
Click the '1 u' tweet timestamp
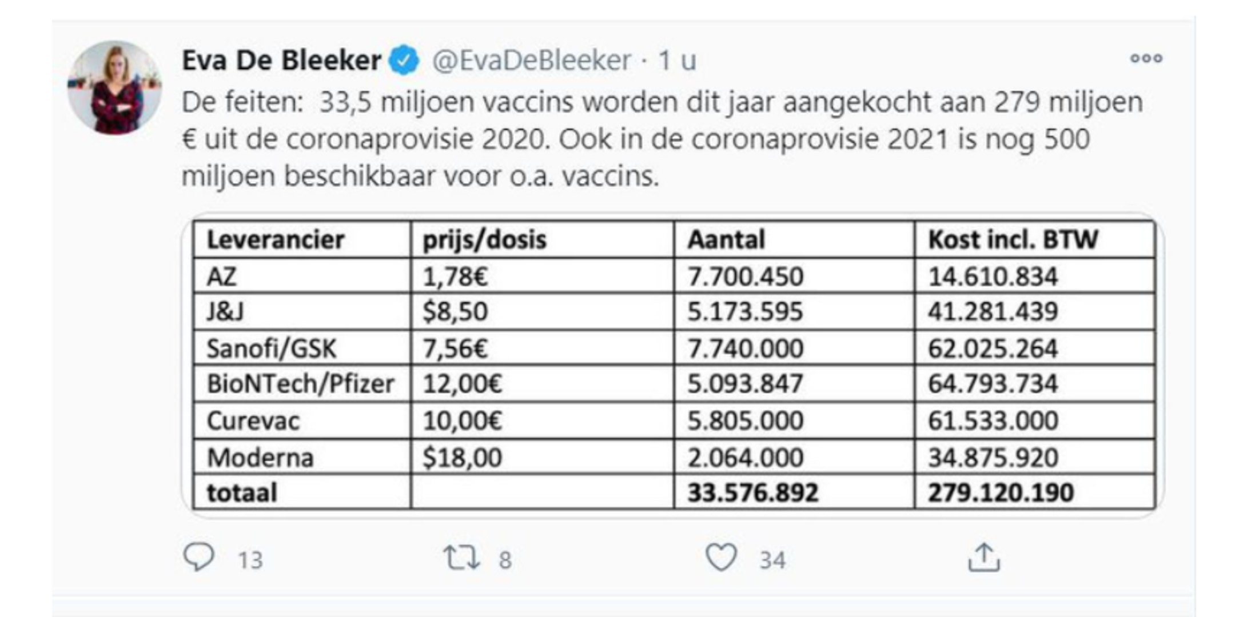677,60
